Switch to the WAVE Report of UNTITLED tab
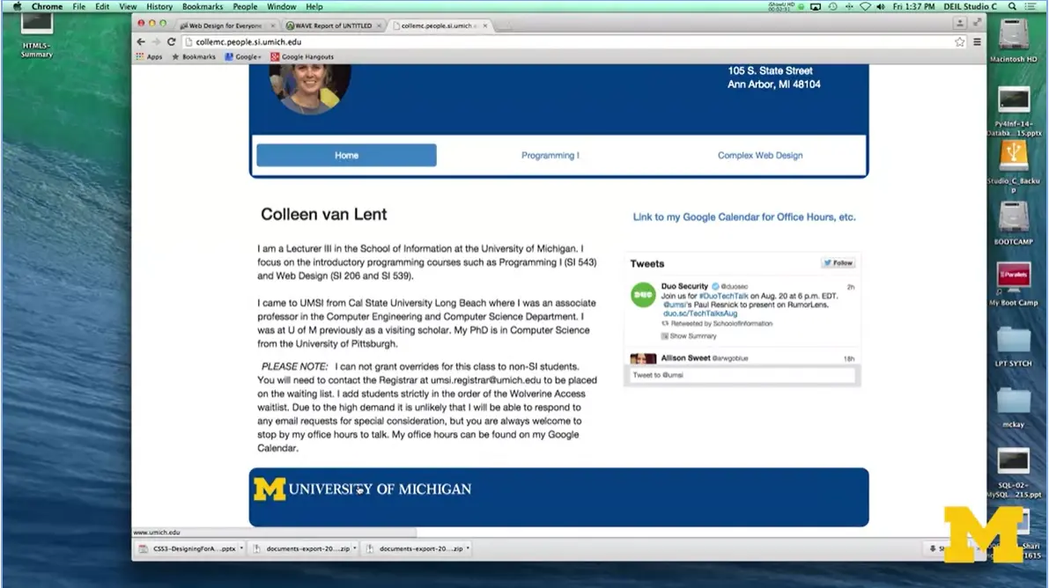The height and width of the screenshot is (588, 1049). (x=333, y=26)
